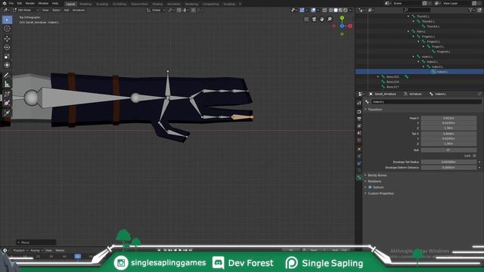Open the Keying menu in timeline
The image size is (484, 272).
36,250
